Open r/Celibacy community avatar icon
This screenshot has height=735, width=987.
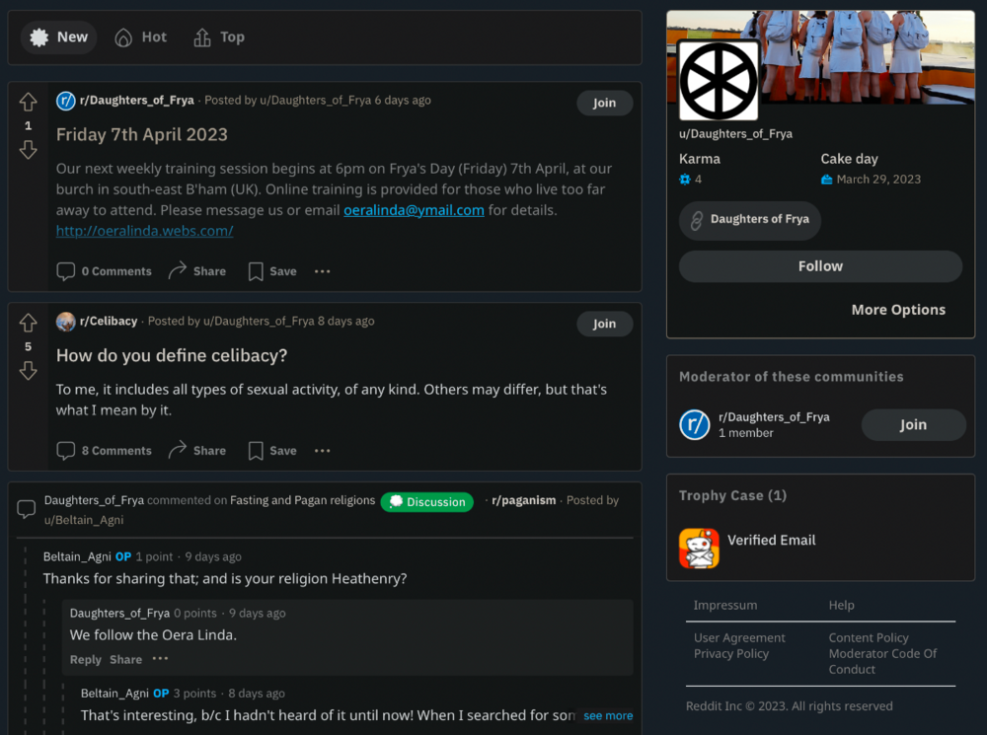coord(65,322)
